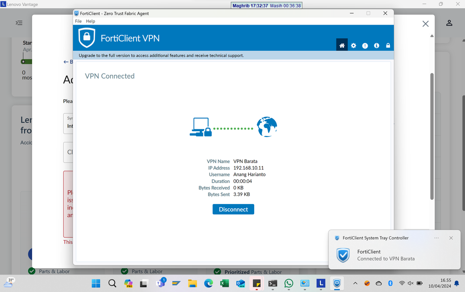This screenshot has width=465, height=292.
Task: Click the locked computer icon in the connection graphic
Action: 201,127
